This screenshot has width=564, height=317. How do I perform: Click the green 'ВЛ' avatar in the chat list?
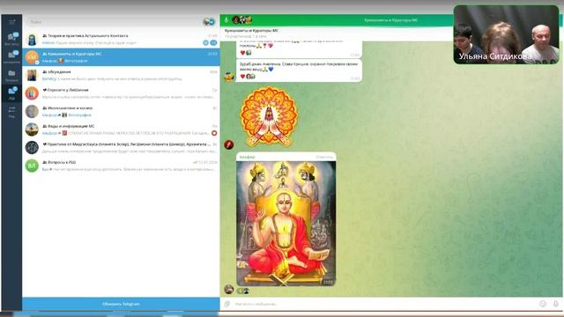pos(32,166)
